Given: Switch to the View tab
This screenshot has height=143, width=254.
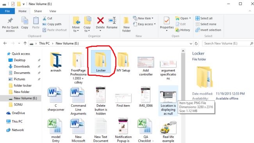Looking at the screenshot, I should tap(53, 11).
